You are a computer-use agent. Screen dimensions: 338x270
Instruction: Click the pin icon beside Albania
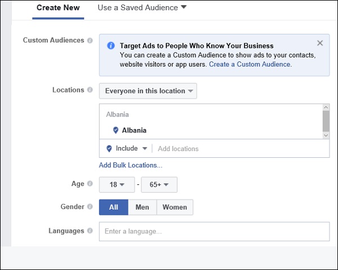tap(116, 130)
